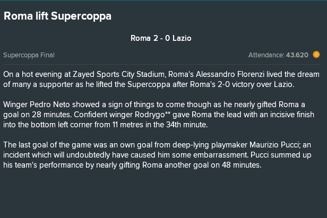Click the attendance figure 43.620
This screenshot has height=218, width=327.
point(297,55)
